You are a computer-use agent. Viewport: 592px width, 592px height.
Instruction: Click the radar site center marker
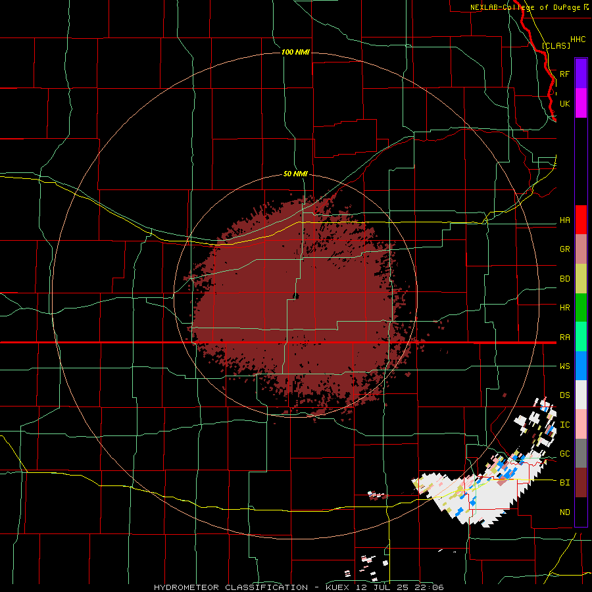coord(295,296)
